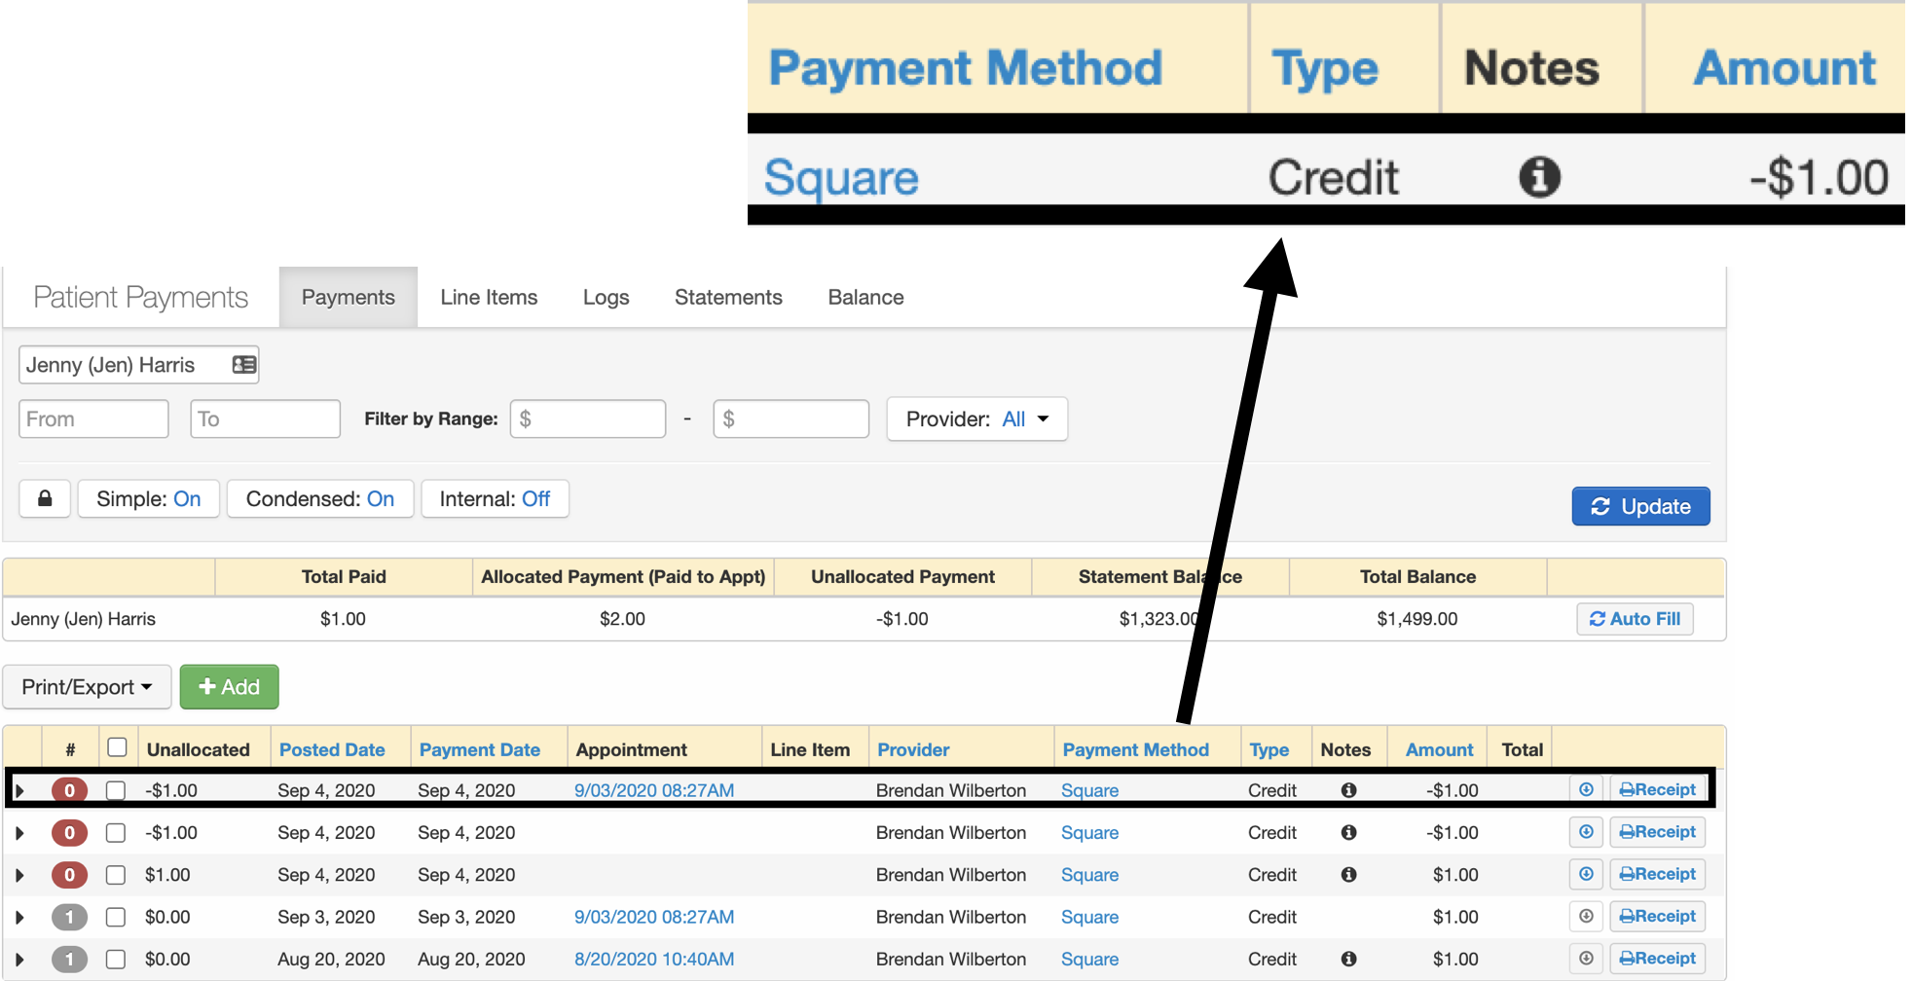Expand the Sep 4 $1.00 payment row
This screenshot has width=1912, height=981.
tap(19, 875)
